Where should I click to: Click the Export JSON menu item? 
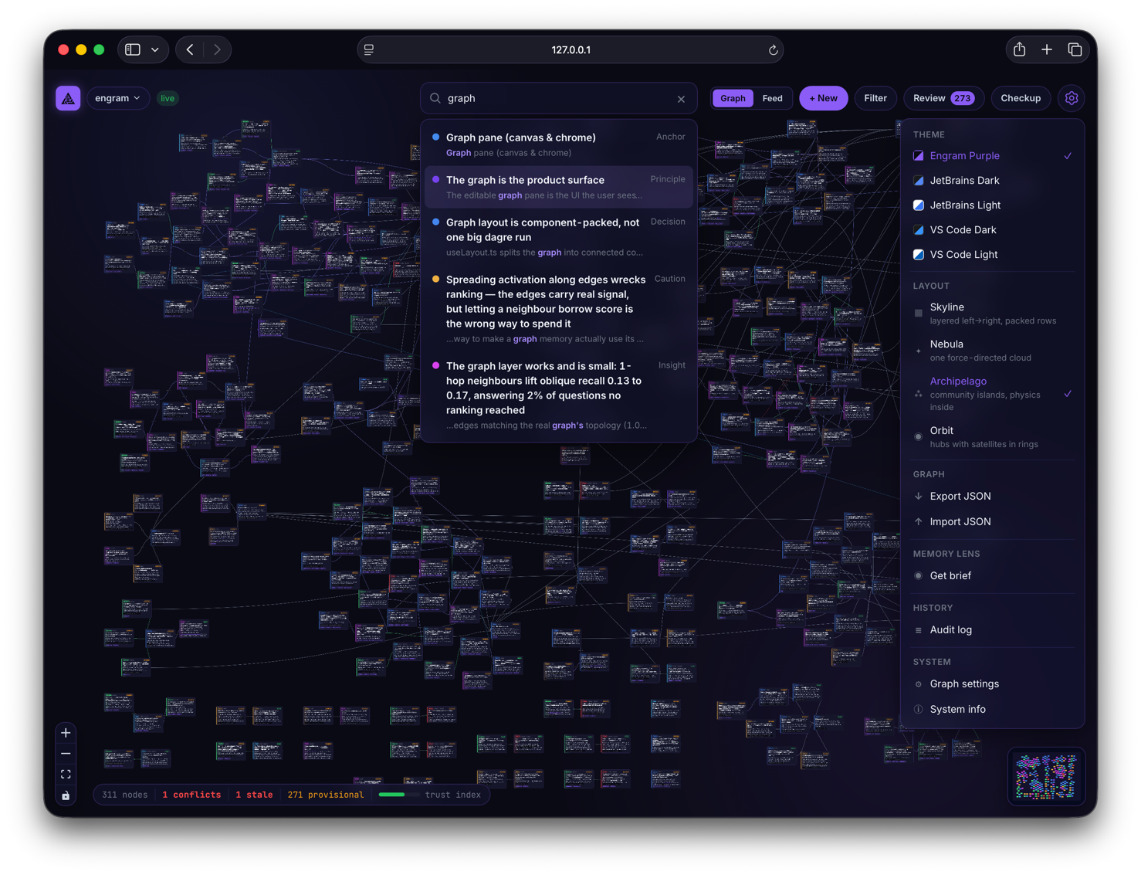coord(992,496)
